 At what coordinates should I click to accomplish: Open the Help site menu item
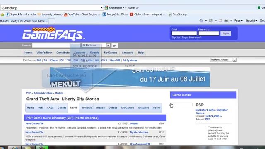(x=141, y=53)
